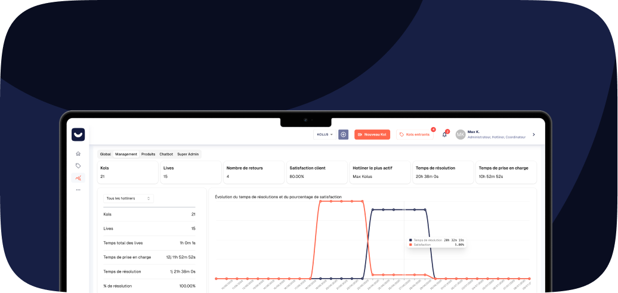Image resolution: width=618 pixels, height=293 pixels.
Task: Open the notifications bell icon
Action: tap(444, 135)
